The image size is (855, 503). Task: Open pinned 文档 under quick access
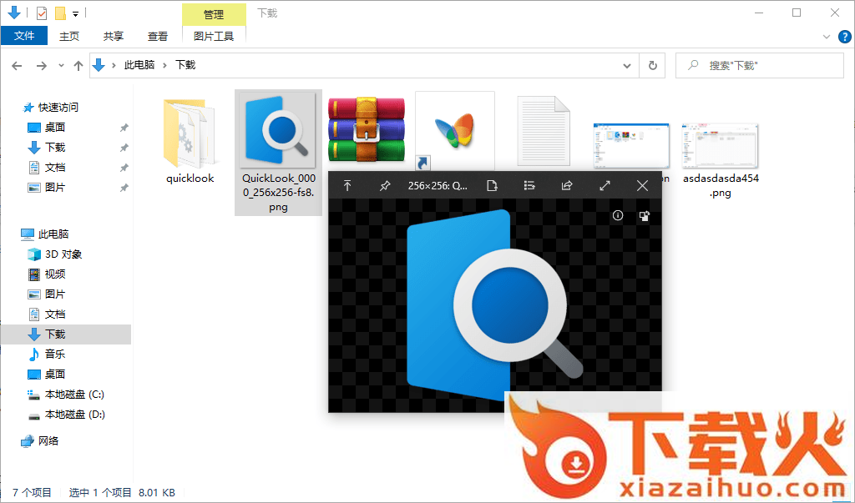pyautogui.click(x=47, y=168)
